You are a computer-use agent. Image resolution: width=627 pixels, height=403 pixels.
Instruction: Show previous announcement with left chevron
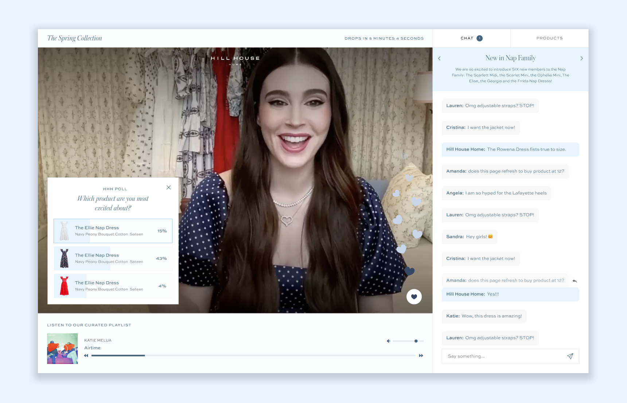[x=439, y=58]
